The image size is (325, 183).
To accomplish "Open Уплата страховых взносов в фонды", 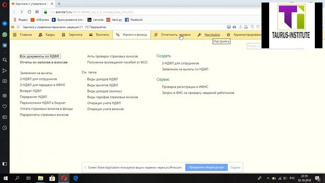I will click(x=46, y=109).
